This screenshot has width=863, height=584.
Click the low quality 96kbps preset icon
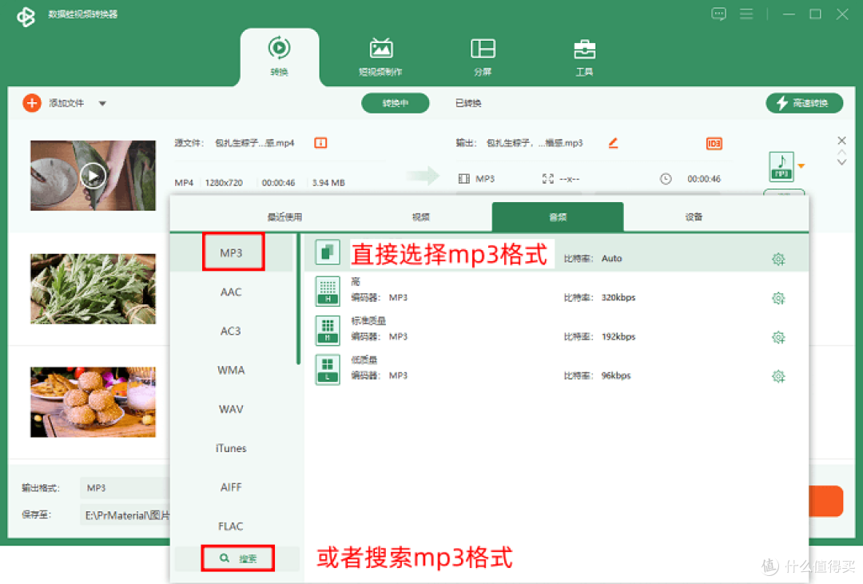pos(328,369)
